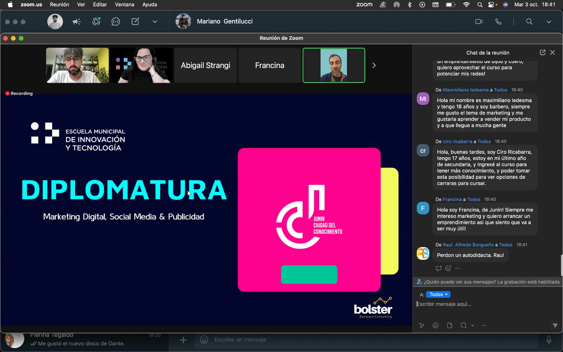Open the text formatting tool in chat
Screen dimensions: 563x352
pos(422,326)
